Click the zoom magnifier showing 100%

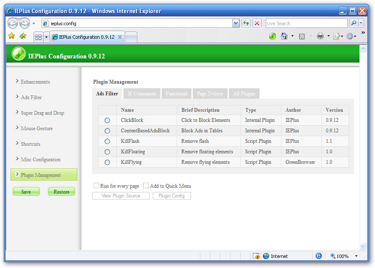[x=333, y=256]
